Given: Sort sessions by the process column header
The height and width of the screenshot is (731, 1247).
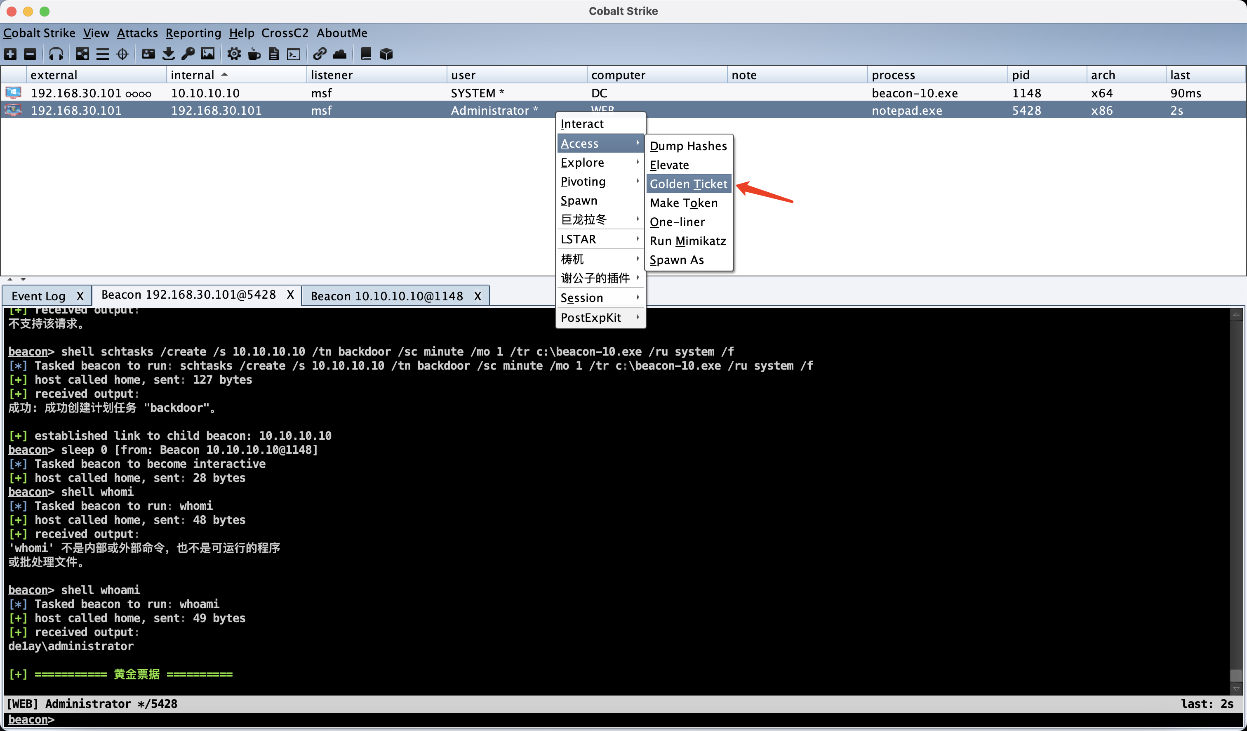Looking at the screenshot, I should pyautogui.click(x=937, y=75).
